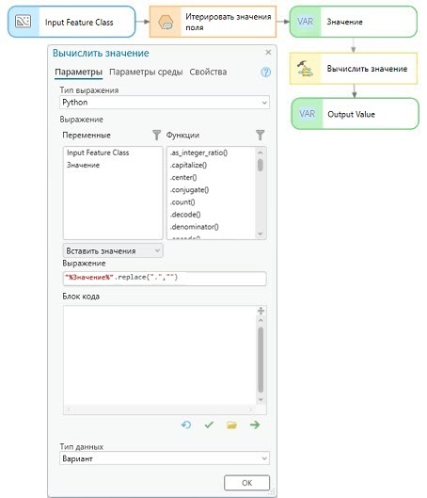Select the 'Значение' variable in the list
Viewport: 427px width, 498px height.
pos(83,165)
